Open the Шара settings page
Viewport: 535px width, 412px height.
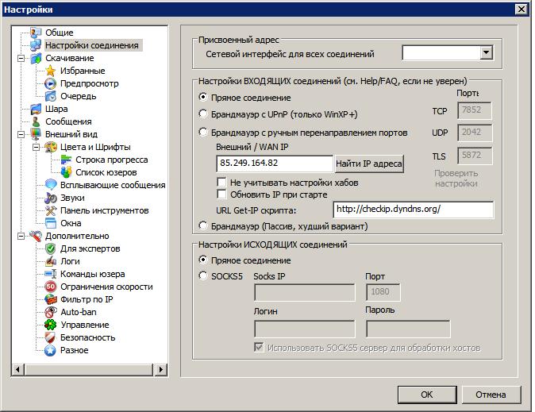click(x=56, y=109)
